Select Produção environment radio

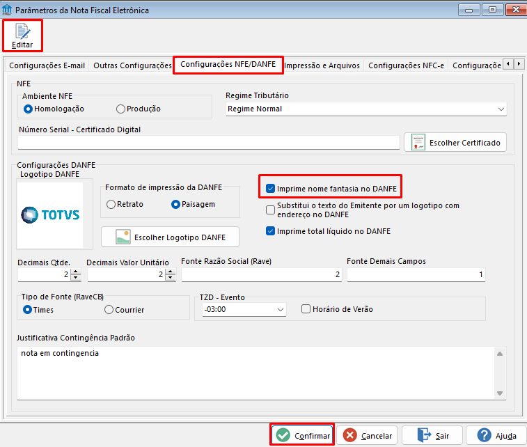(120, 109)
